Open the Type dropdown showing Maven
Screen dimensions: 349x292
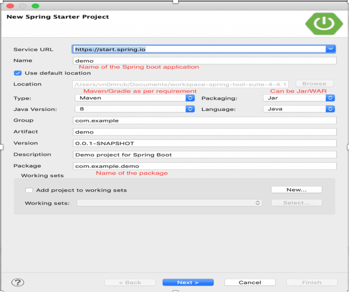coord(190,98)
